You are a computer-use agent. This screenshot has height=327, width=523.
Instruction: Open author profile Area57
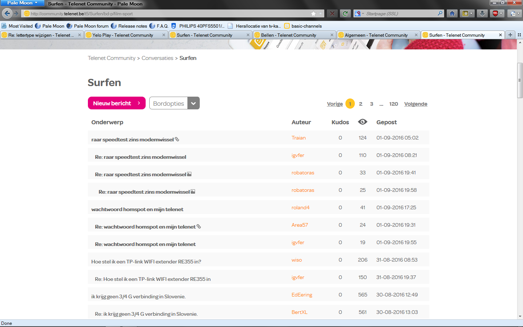(300, 225)
